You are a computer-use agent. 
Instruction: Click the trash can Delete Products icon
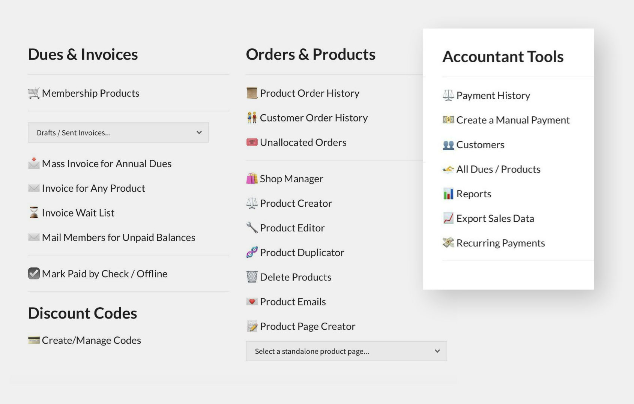tap(252, 277)
